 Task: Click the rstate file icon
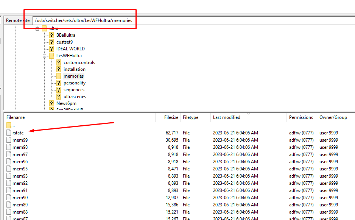(9, 133)
